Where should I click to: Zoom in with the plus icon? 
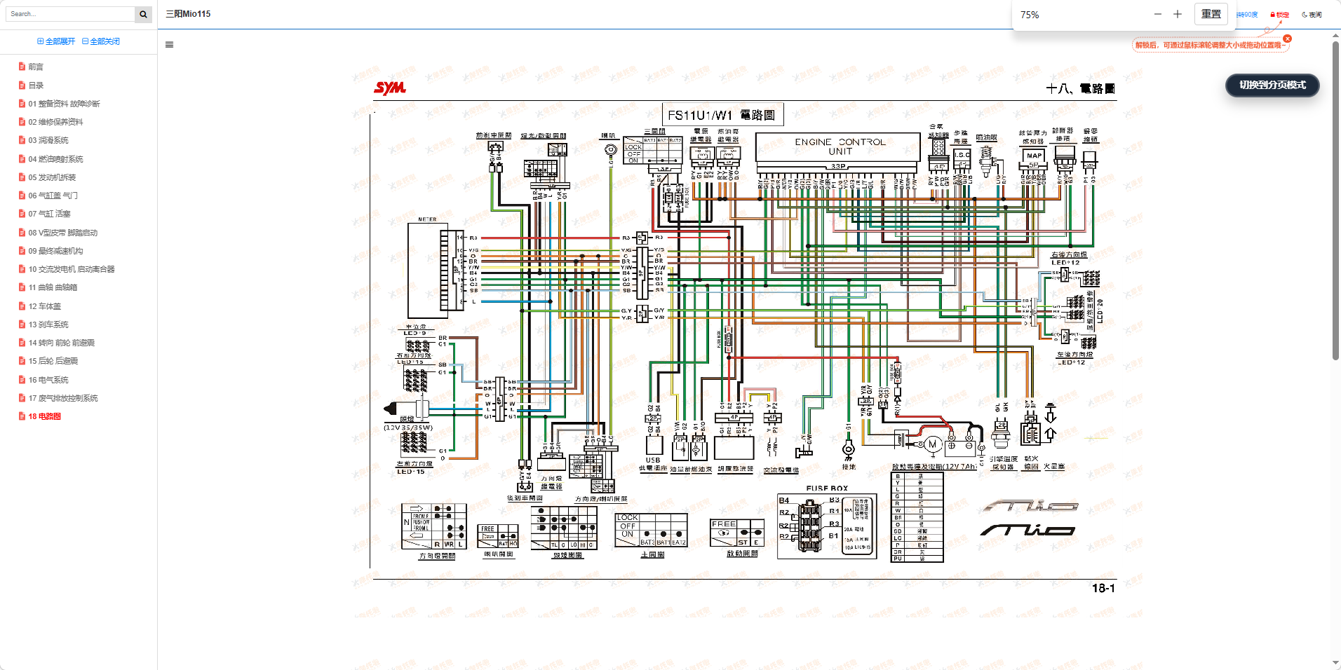click(1178, 14)
